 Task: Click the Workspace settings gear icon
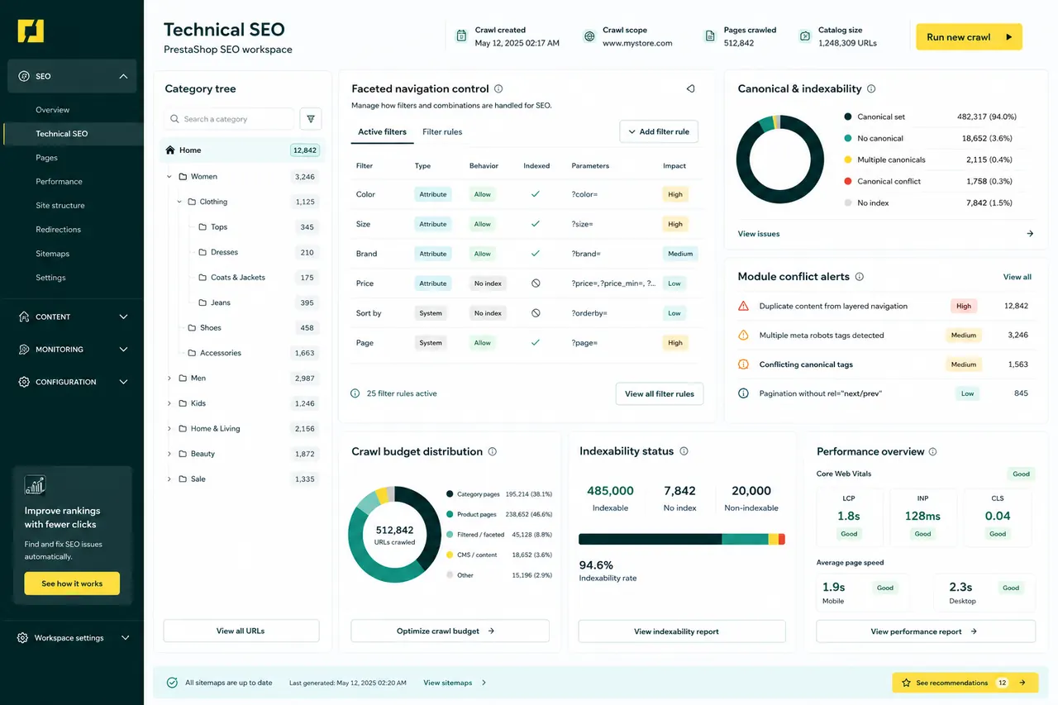pyautogui.click(x=22, y=638)
